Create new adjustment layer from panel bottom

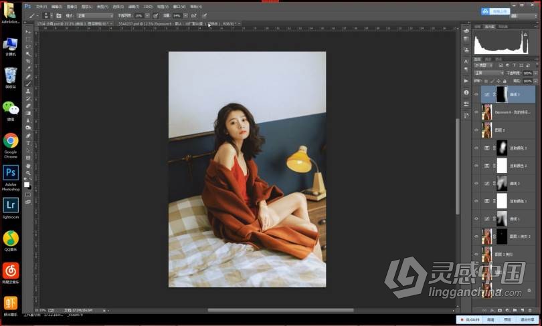point(507,311)
